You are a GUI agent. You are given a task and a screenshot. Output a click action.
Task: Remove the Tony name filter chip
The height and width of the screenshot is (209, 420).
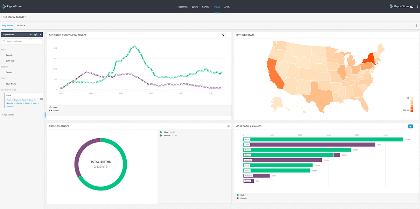pyautogui.click(x=27, y=100)
